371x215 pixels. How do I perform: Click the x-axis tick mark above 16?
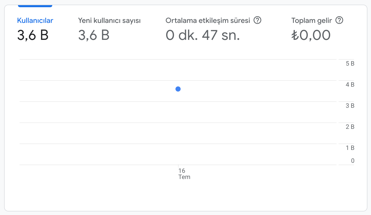click(x=178, y=166)
